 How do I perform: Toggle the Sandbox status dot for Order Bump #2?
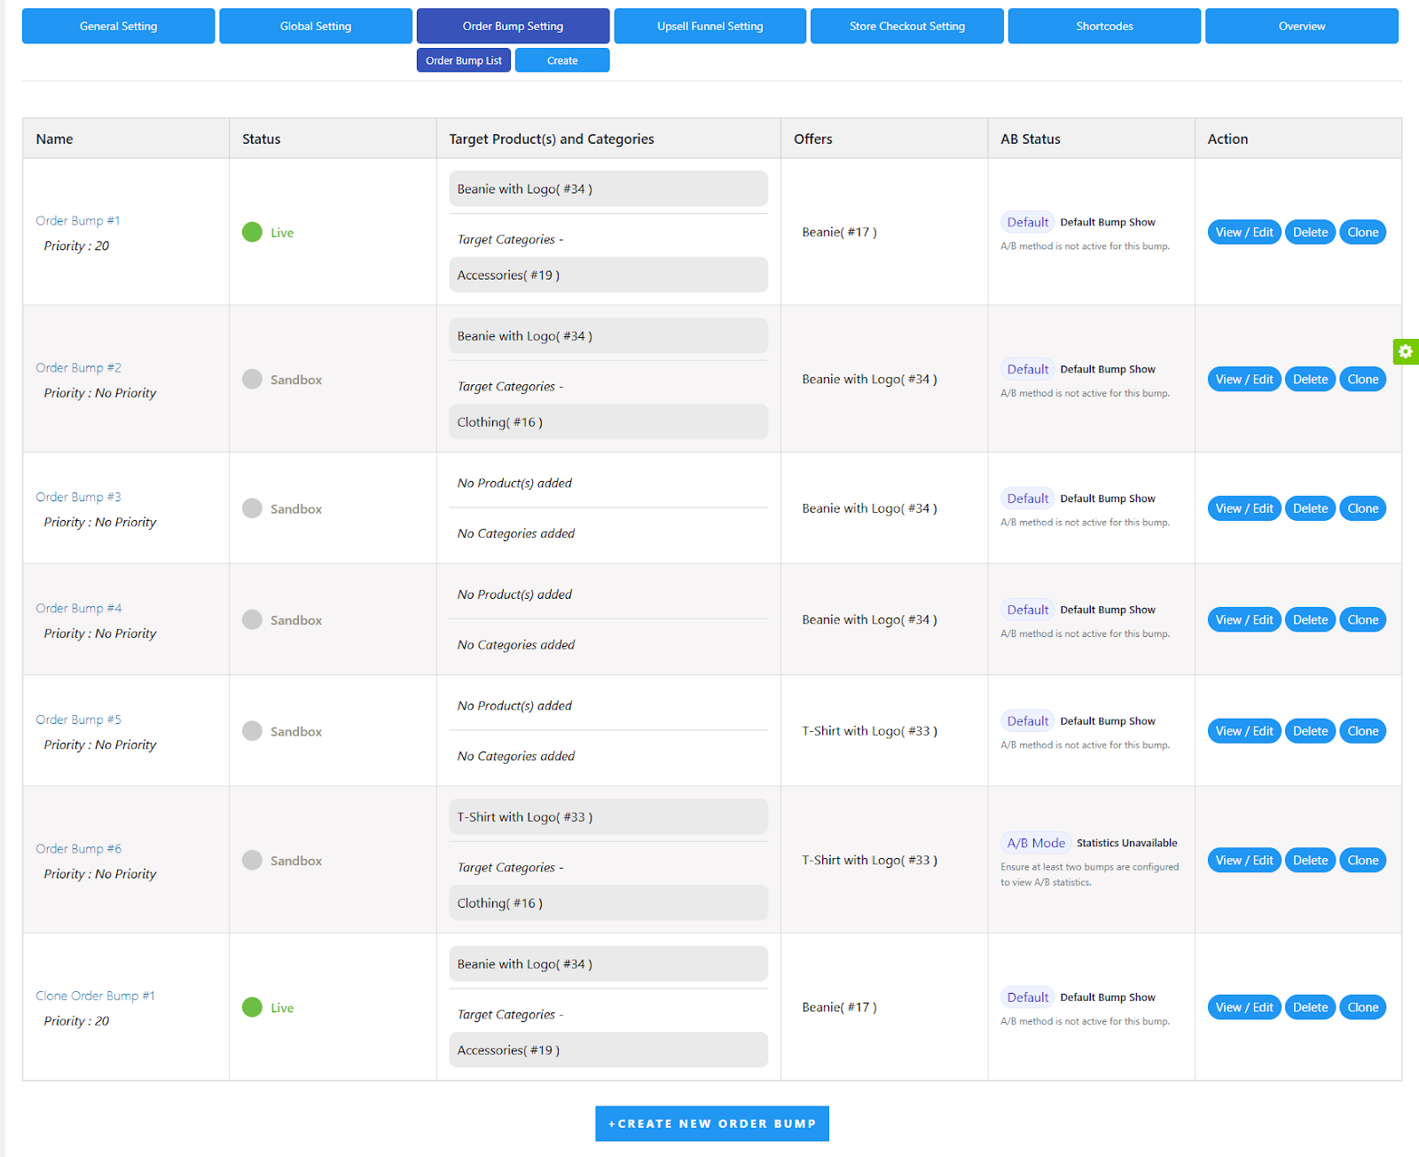click(251, 379)
